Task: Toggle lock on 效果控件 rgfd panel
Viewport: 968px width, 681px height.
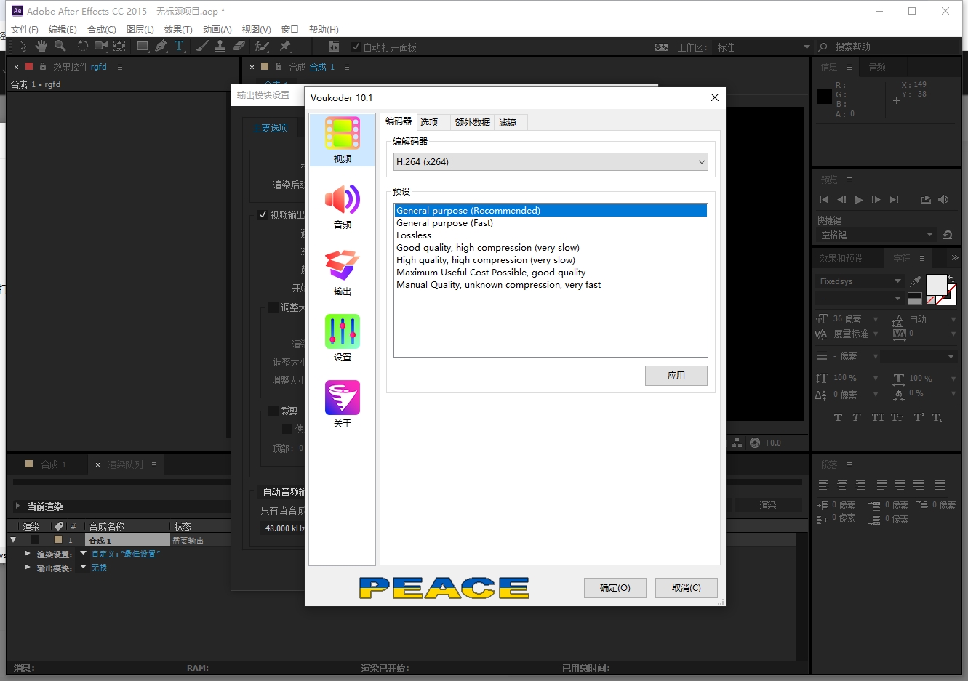Action: point(43,66)
